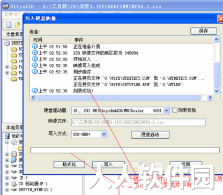
Task: Select the log line copying SETUPLDR.BIN to NTLDR
Action: pos(131,85)
